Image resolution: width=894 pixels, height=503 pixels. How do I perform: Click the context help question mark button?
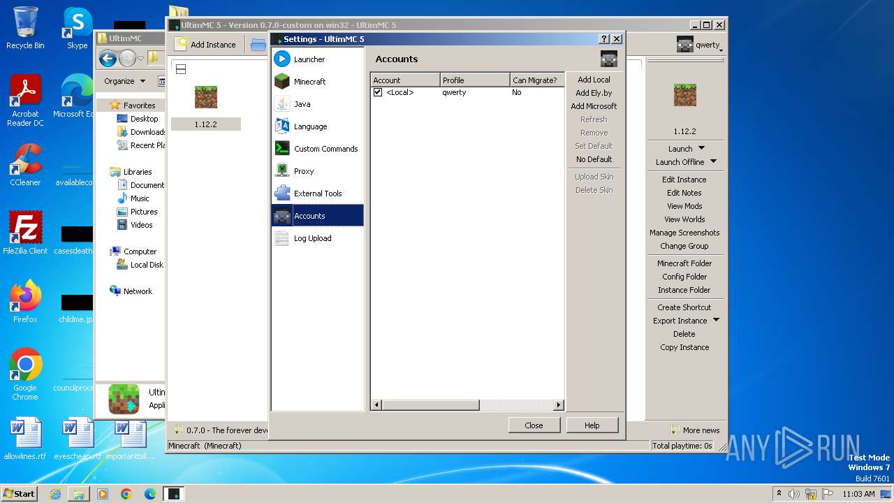604,39
